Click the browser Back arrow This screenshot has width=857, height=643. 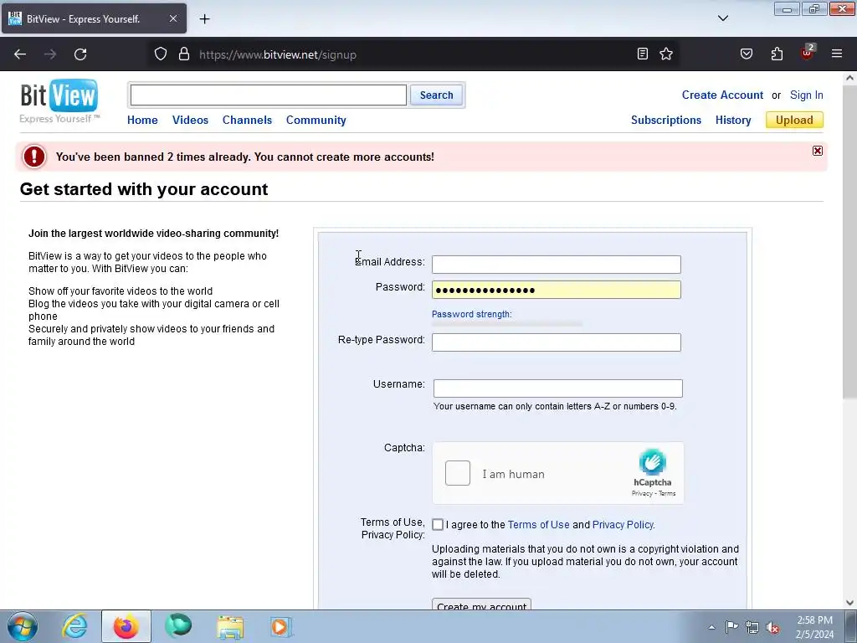(x=20, y=54)
